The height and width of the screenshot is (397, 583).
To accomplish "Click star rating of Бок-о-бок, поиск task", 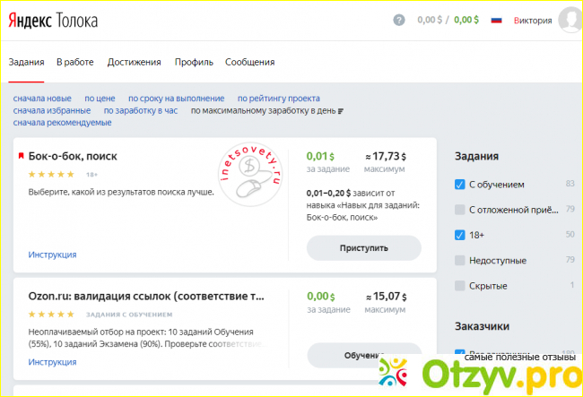I will click(53, 174).
